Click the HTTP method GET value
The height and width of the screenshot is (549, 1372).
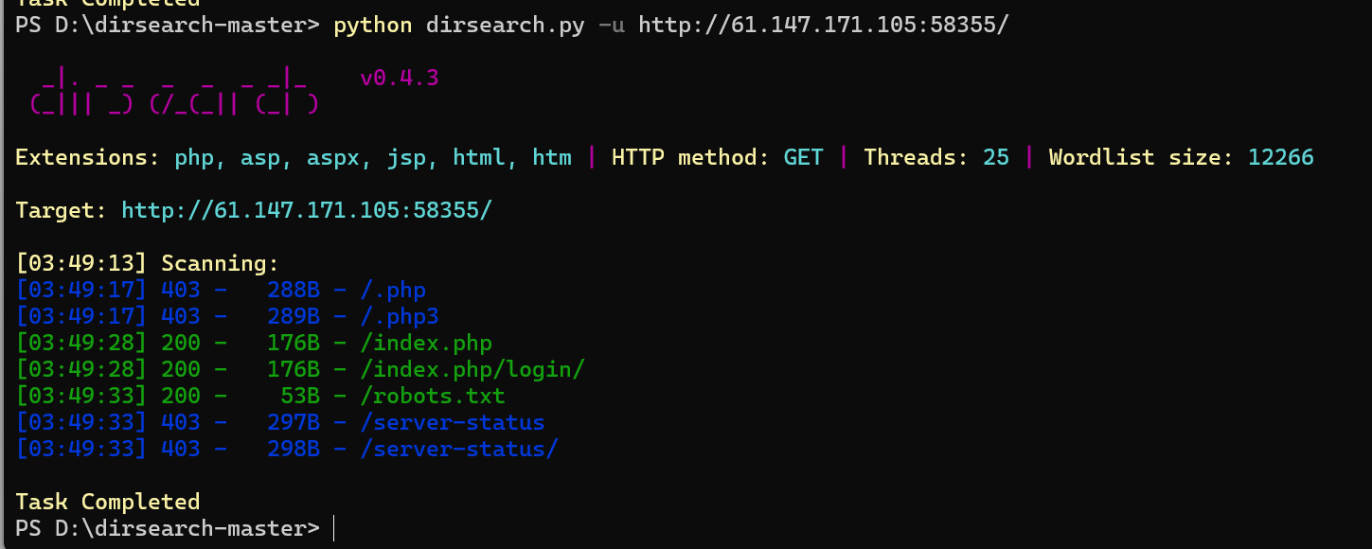(804, 157)
